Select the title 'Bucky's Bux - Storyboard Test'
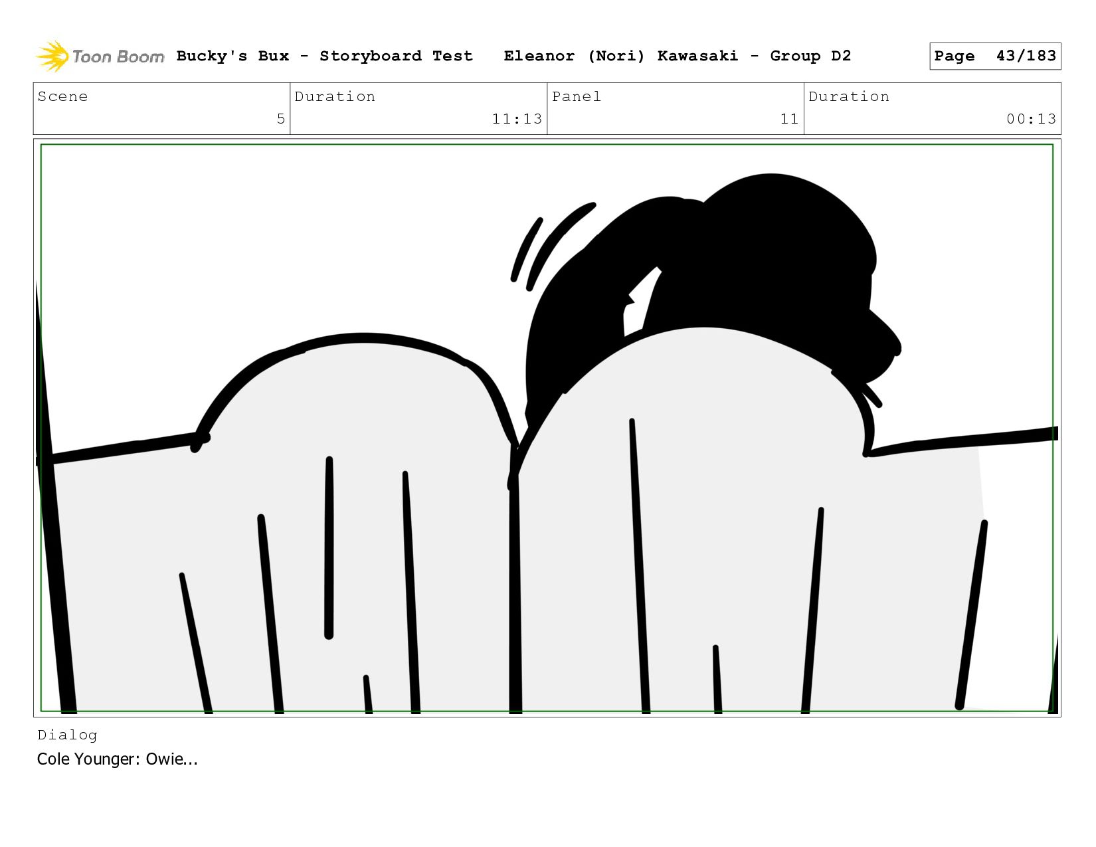The image size is (1096, 847). click(325, 56)
